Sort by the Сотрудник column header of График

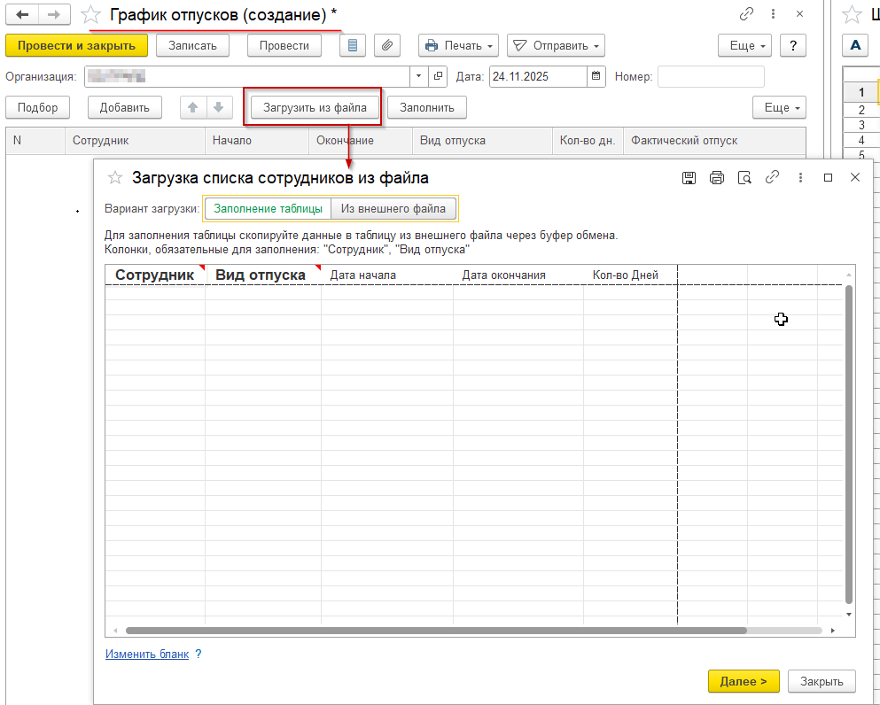click(x=135, y=140)
